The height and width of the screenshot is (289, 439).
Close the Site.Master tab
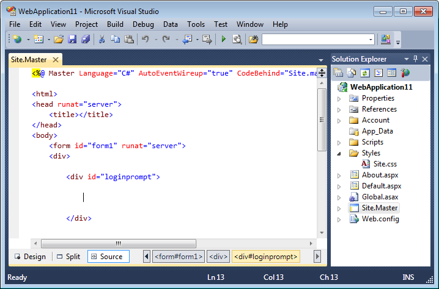click(56, 60)
